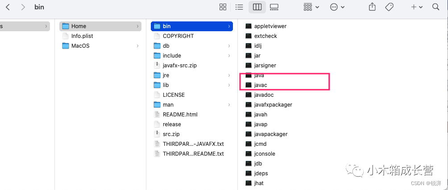The height and width of the screenshot is (190, 448).
Task: Open the group-by options dropdown
Action: [311, 7]
